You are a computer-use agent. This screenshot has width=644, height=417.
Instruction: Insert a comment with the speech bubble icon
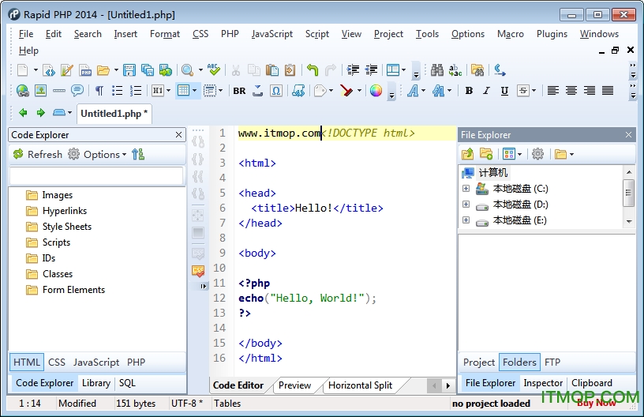click(77, 90)
